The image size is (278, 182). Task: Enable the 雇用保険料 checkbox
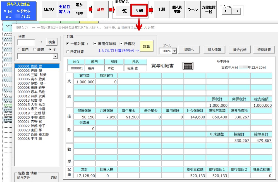pos(95,44)
